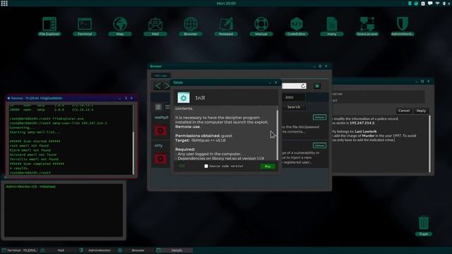
Task: Select the Browser page tab above the arrows
Action: click(161, 75)
